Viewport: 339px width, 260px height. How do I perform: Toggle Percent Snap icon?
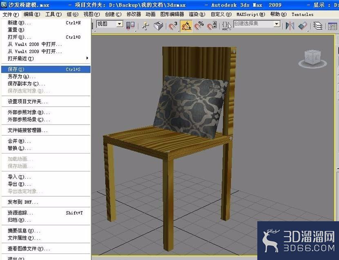point(199,26)
